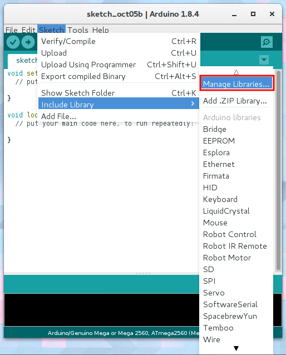Click the submenu scroll-up triangle
The image size is (286, 355).
[236, 72]
